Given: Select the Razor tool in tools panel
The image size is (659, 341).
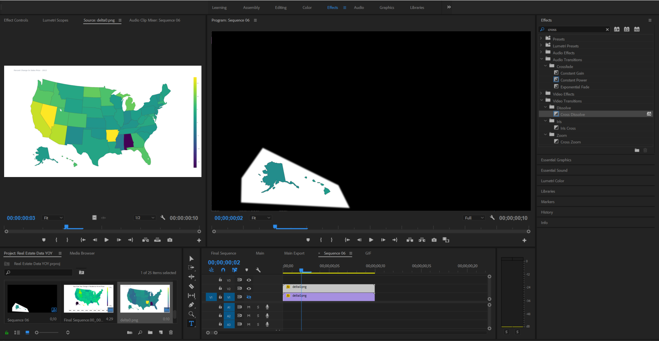Looking at the screenshot, I should tap(191, 286).
